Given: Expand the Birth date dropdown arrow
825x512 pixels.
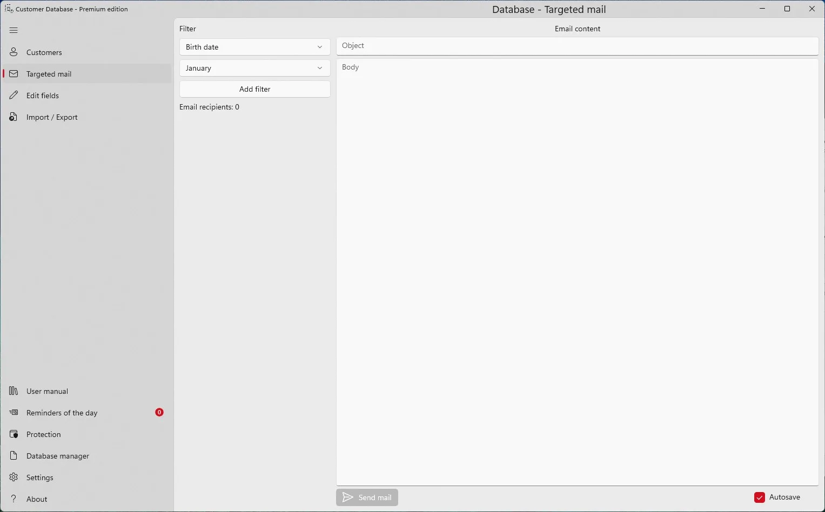Looking at the screenshot, I should pos(320,47).
